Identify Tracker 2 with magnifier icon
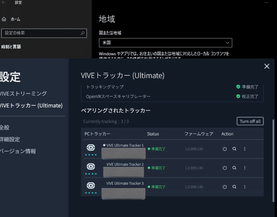Image resolution: width=277 pixels, height=217 pixels. 234,168
